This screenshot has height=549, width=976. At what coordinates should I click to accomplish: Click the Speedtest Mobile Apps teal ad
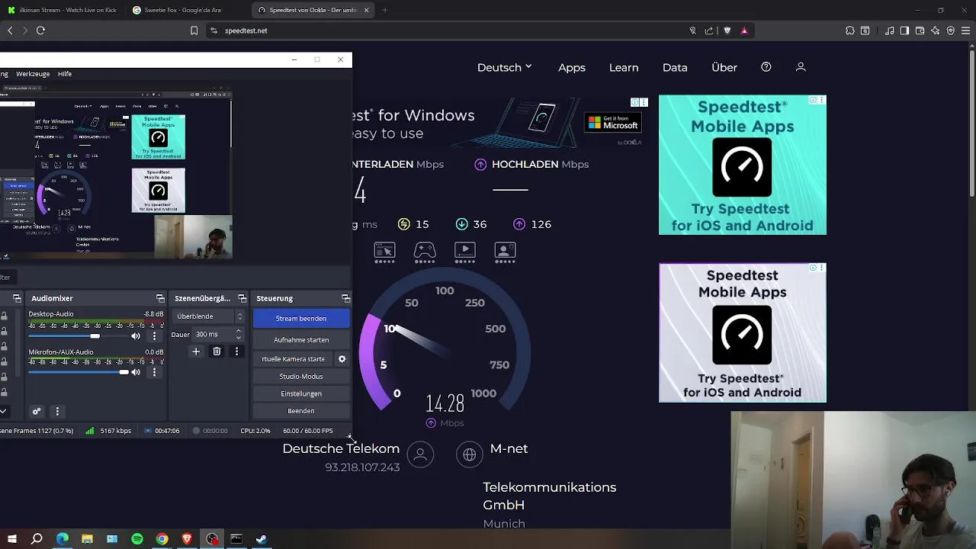pyautogui.click(x=743, y=165)
